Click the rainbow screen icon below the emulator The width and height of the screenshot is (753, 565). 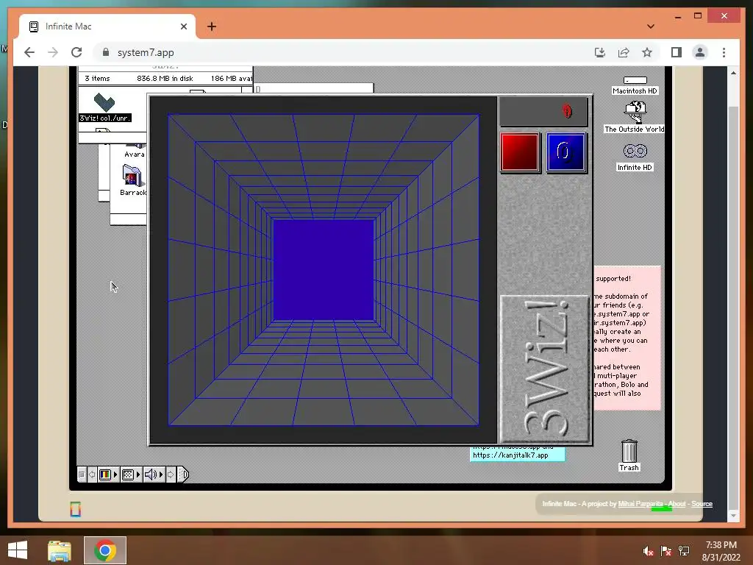(76, 509)
